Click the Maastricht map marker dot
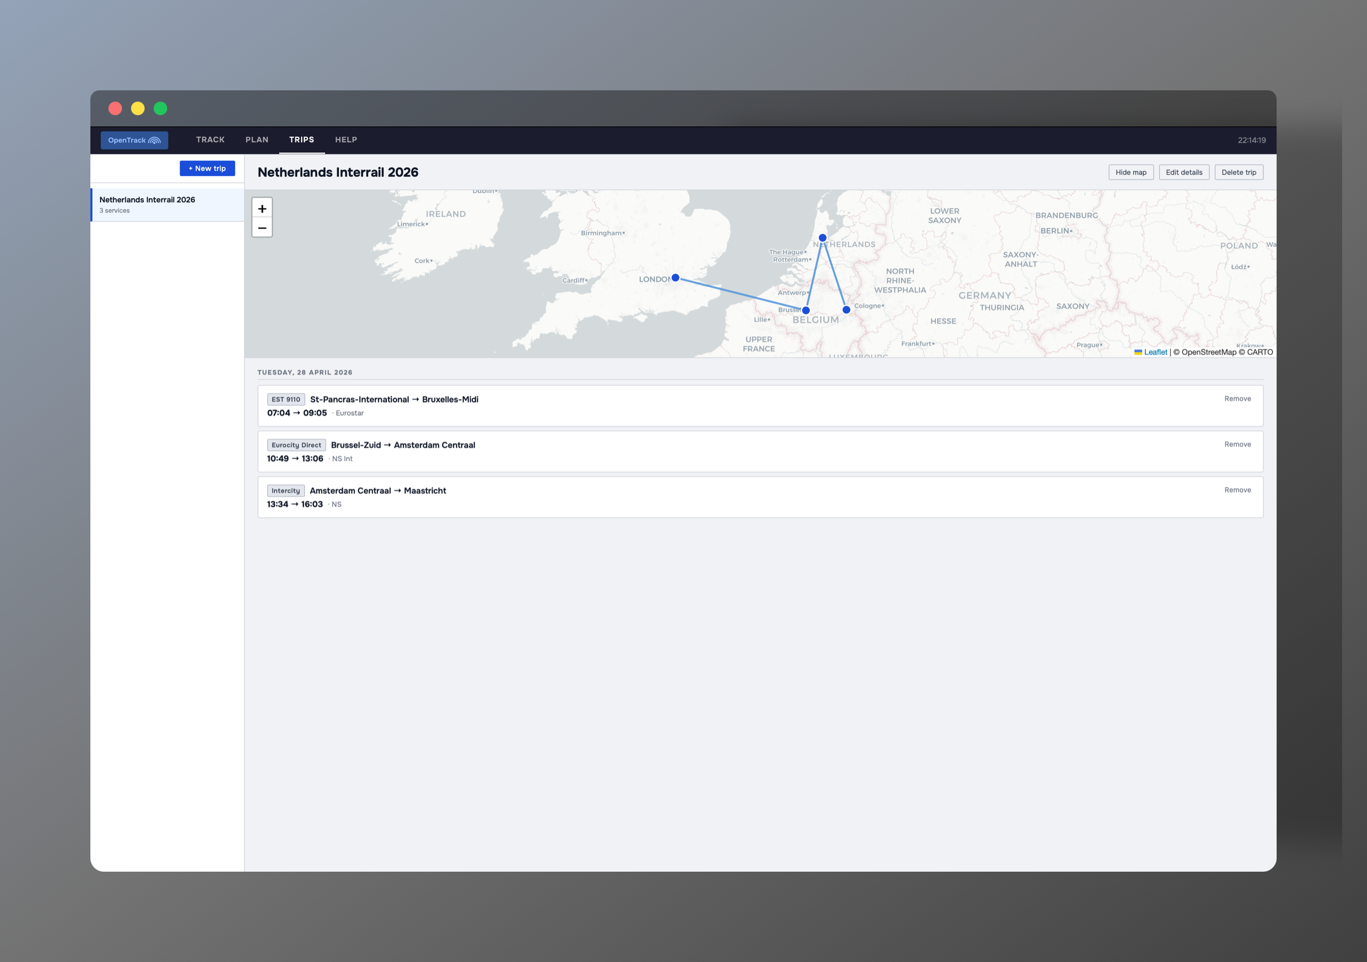Viewport: 1367px width, 962px height. tap(846, 310)
